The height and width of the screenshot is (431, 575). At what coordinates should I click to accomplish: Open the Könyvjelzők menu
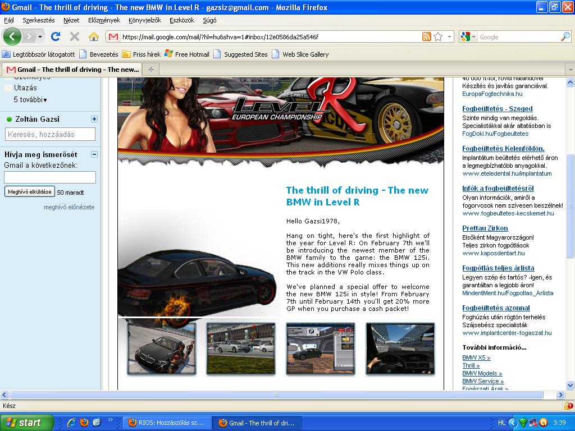tap(145, 20)
